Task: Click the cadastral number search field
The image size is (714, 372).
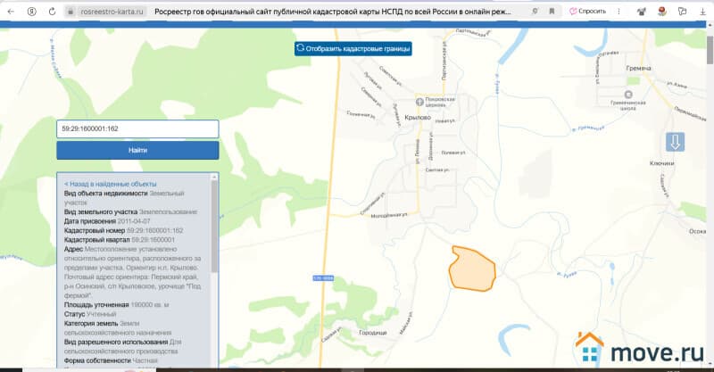Action: point(137,128)
